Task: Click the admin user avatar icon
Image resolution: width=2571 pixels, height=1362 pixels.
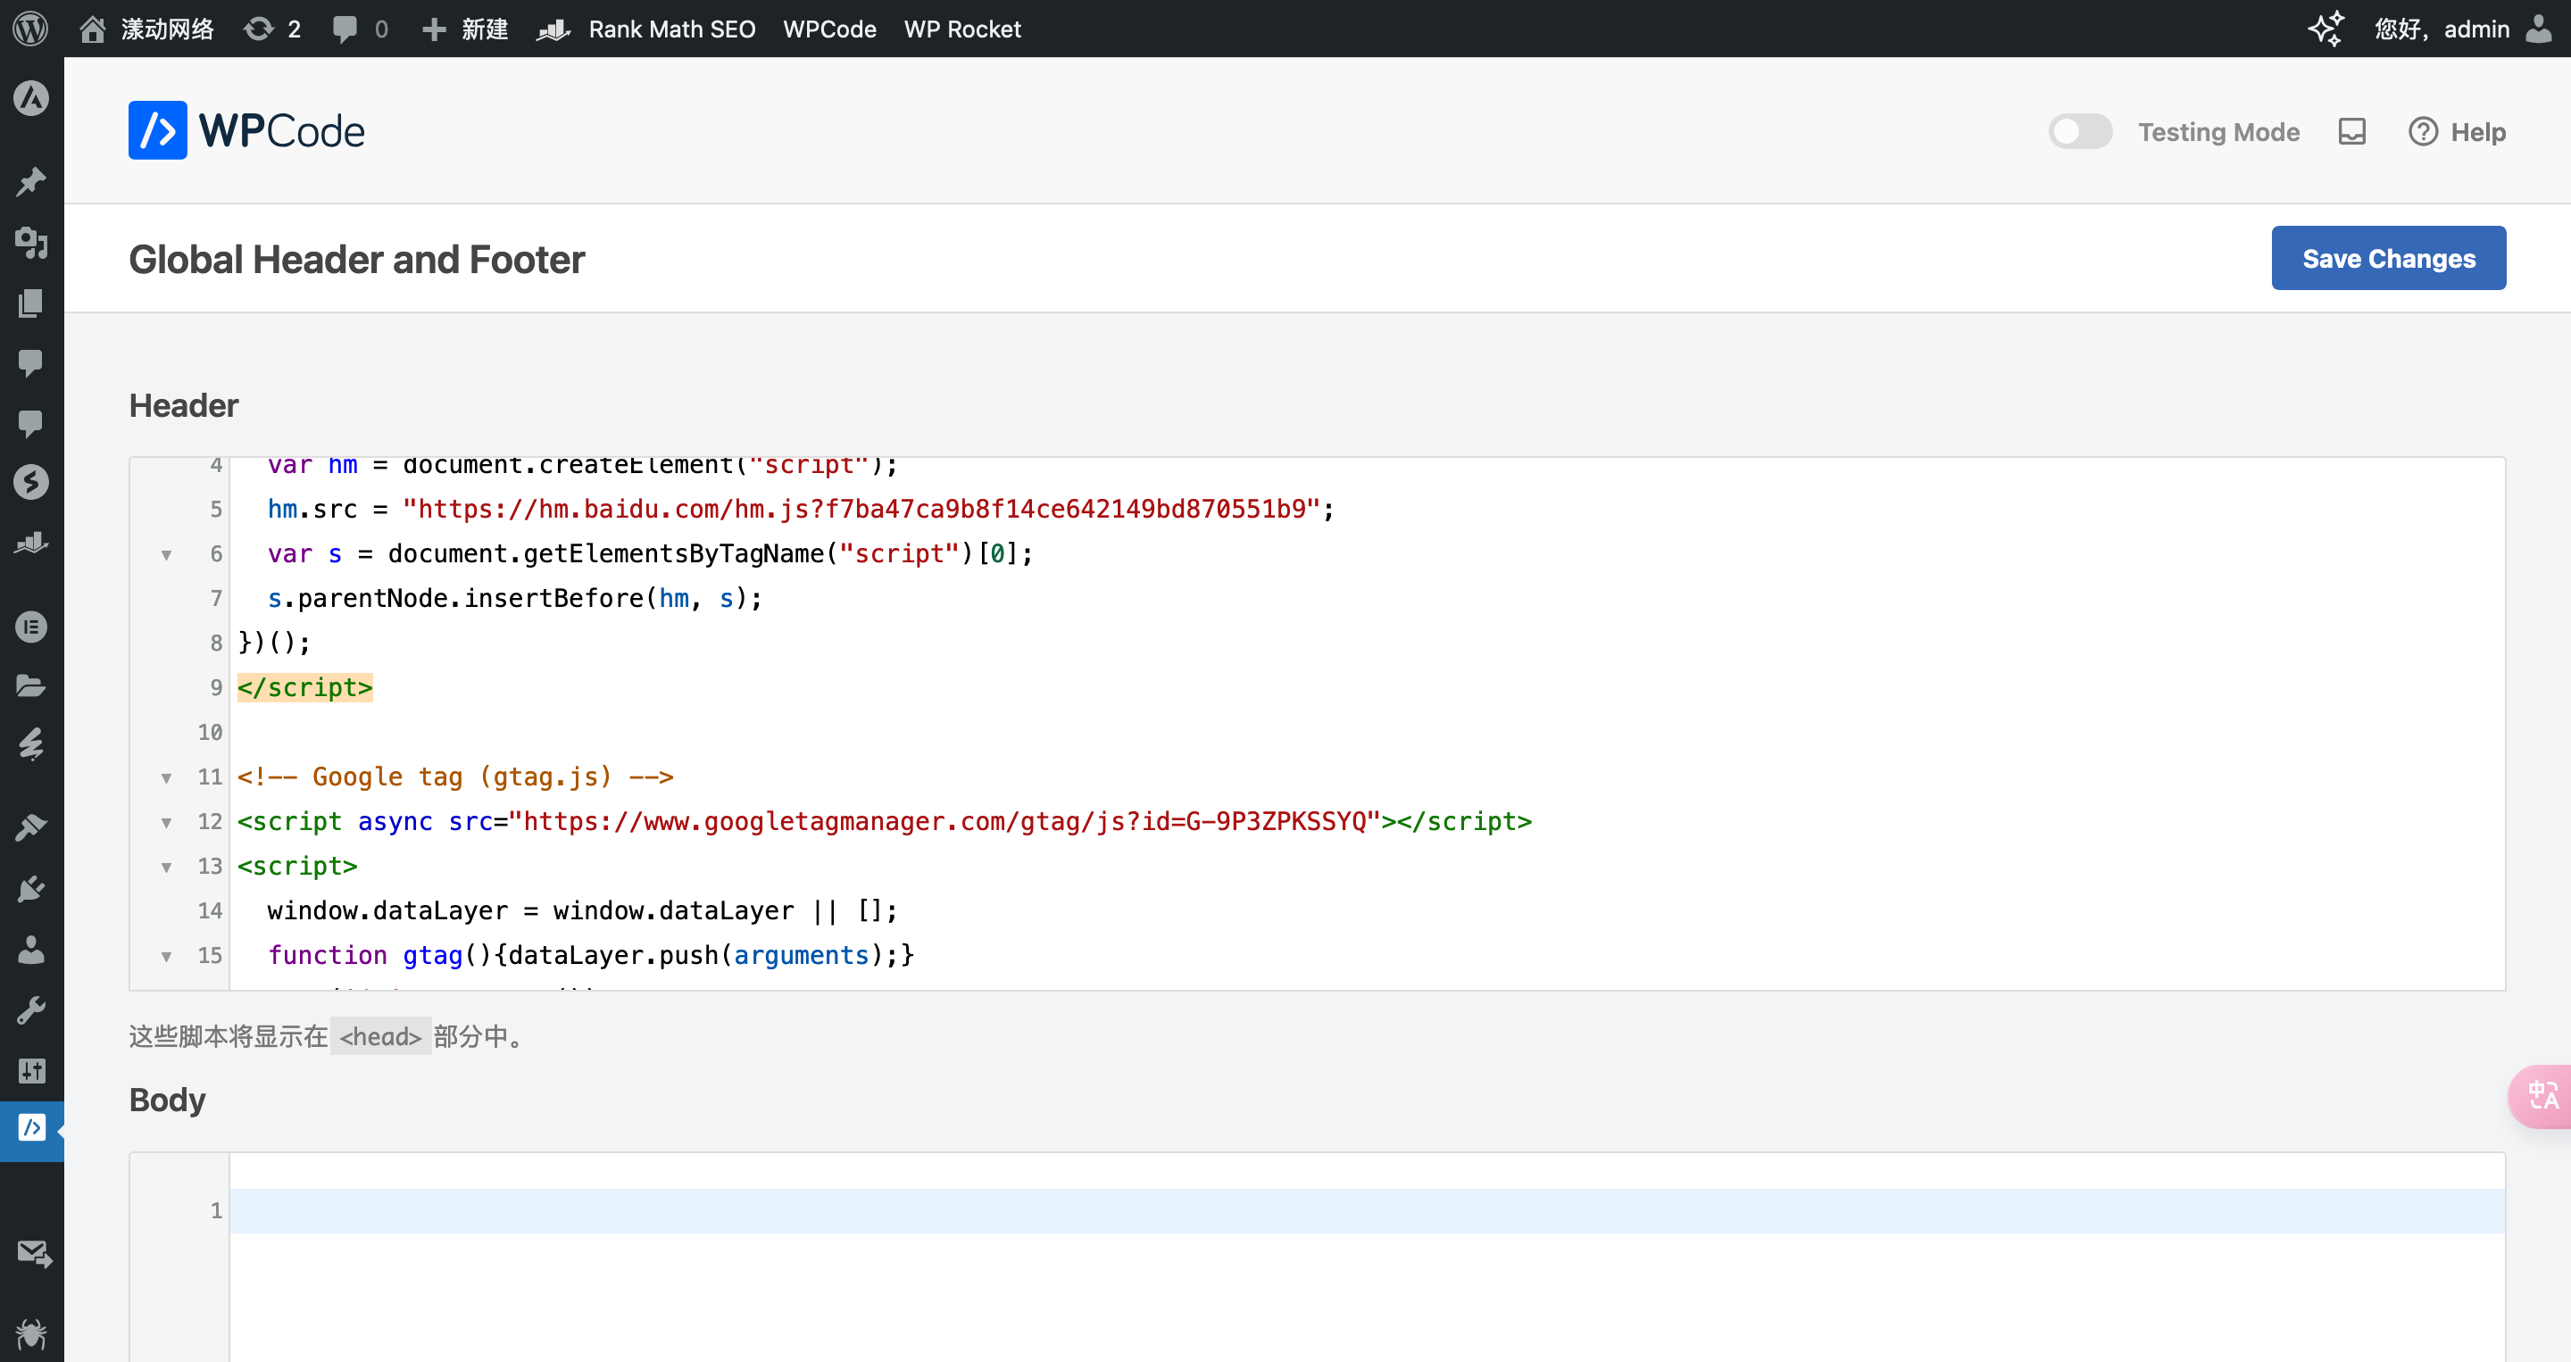Action: [x=2539, y=29]
